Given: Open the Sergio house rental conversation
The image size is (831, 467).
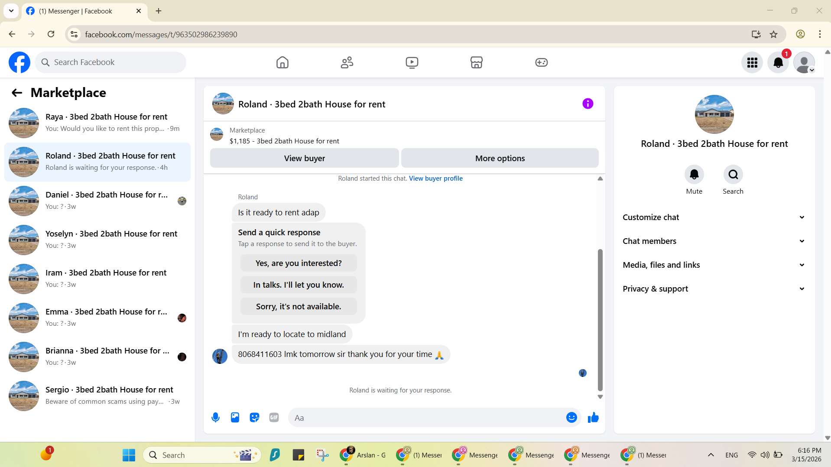Looking at the screenshot, I should [x=97, y=396].
